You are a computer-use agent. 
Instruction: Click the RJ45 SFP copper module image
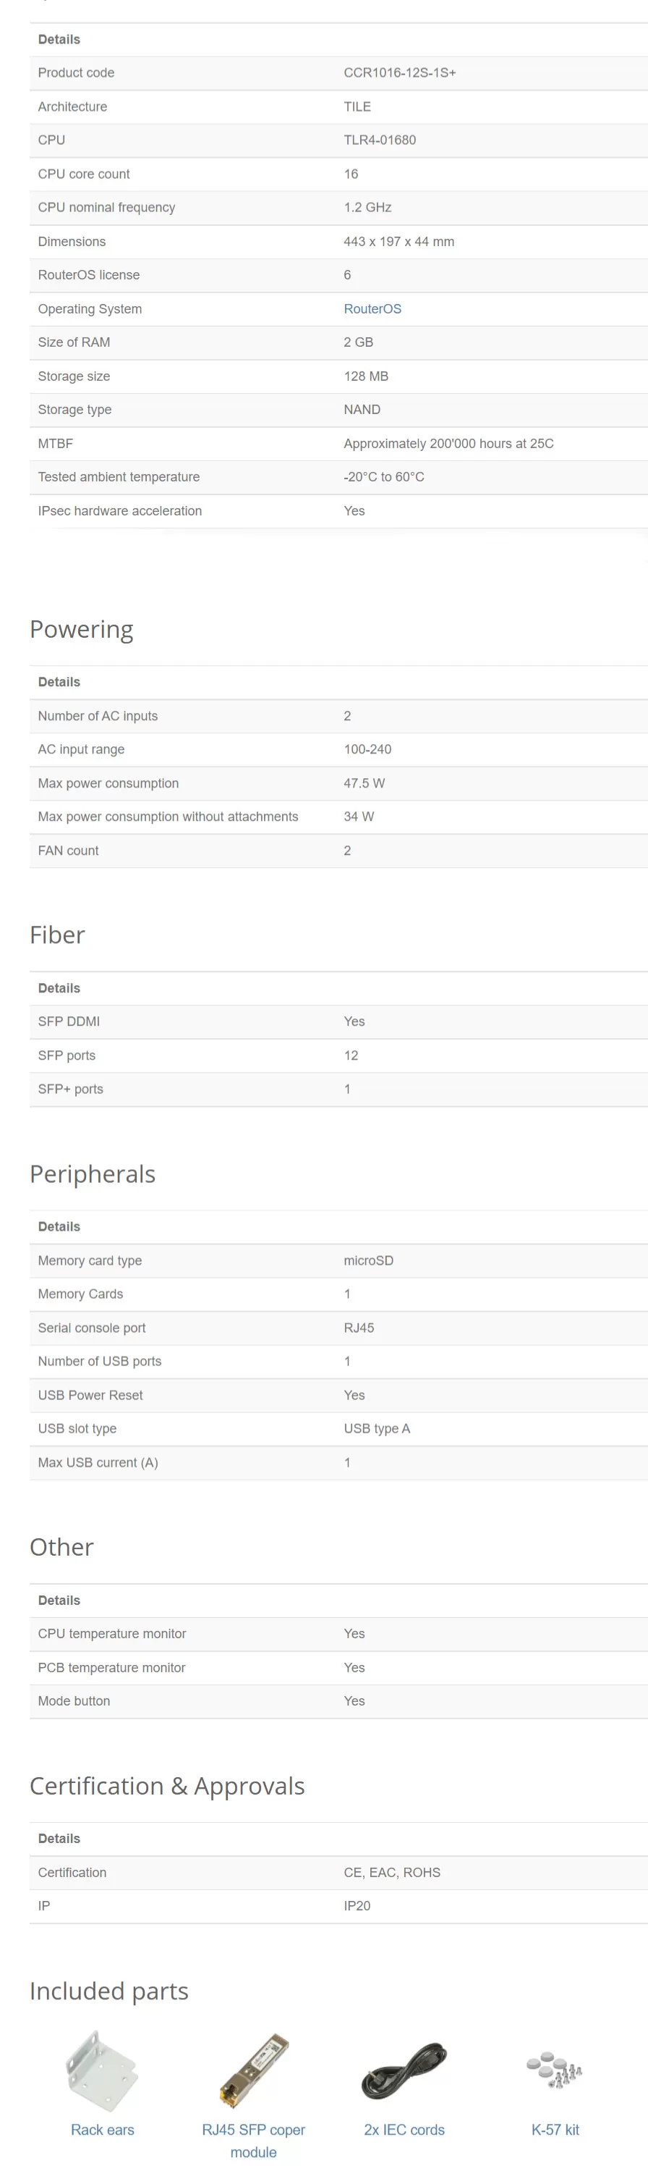pos(253,2070)
